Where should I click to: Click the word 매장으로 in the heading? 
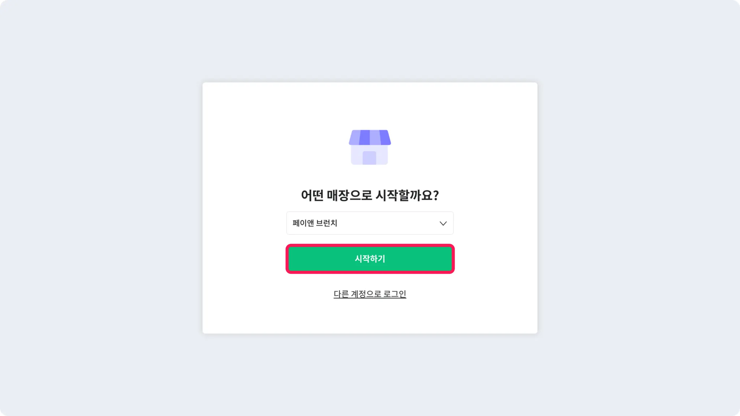(x=349, y=195)
